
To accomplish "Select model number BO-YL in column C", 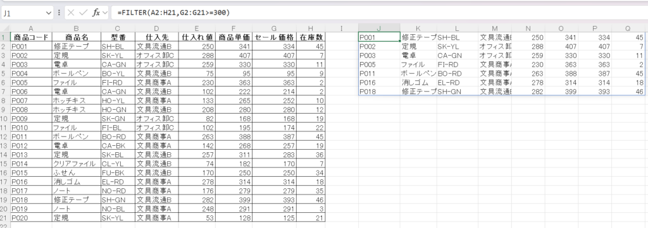I will (117, 73).
